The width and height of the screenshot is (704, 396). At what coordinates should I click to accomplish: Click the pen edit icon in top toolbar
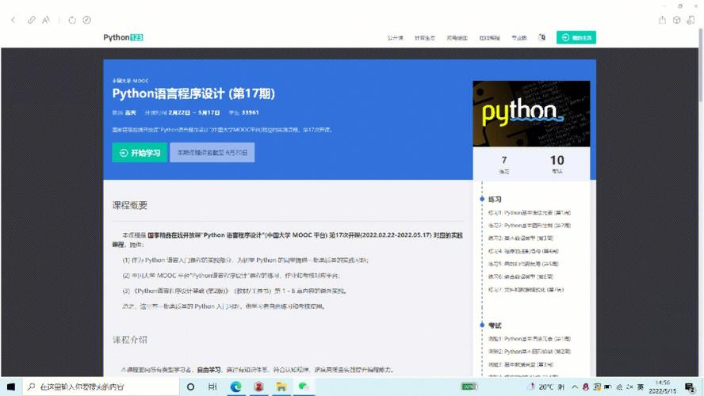pyautogui.click(x=31, y=20)
